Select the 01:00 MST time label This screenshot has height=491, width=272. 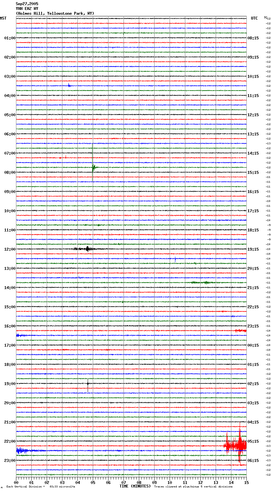click(x=10, y=38)
